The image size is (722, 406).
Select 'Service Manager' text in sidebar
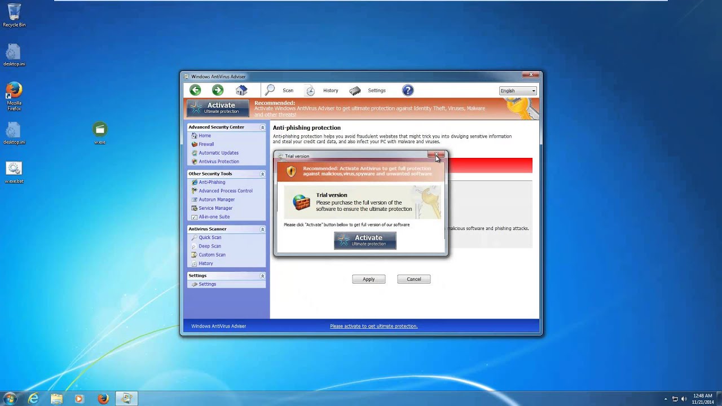(x=215, y=208)
